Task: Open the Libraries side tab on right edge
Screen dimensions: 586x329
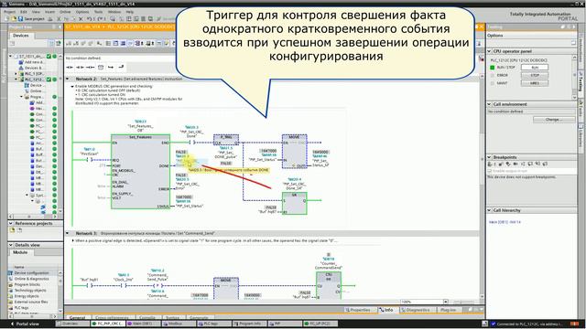Action: pyautogui.click(x=581, y=138)
